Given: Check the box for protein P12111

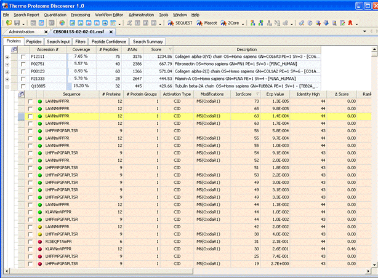Looking at the screenshot, I should tap(23, 57).
